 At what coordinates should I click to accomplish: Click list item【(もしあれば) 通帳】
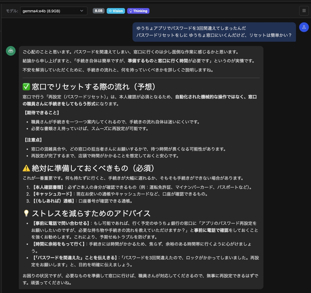pyautogui.click(x=82, y=201)
